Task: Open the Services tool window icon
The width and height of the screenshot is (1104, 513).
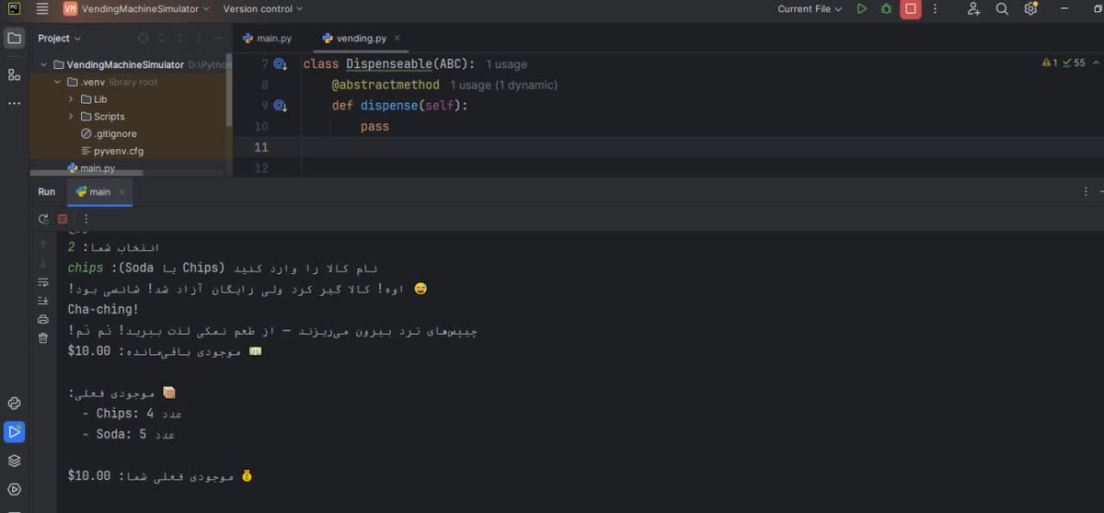Action: [14, 489]
